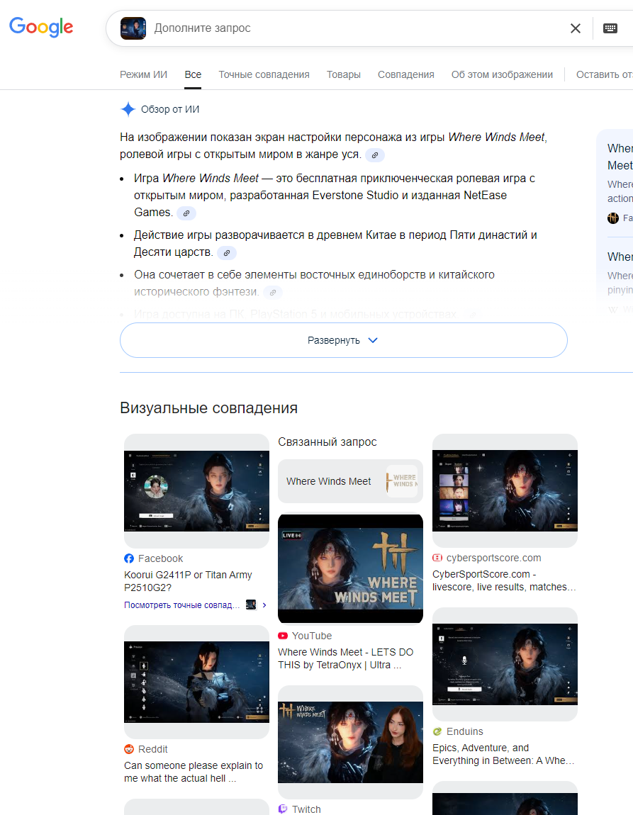Click the AI overview sparkle icon
633x815 pixels.
(x=128, y=109)
